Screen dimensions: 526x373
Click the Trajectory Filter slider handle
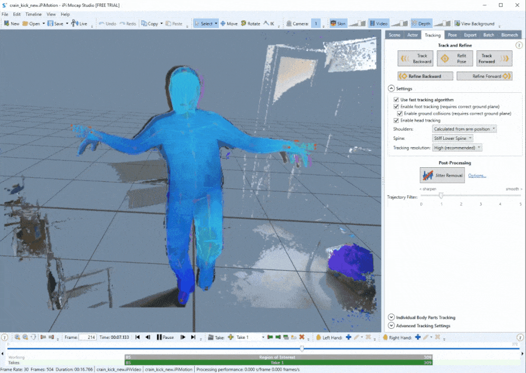(441, 195)
